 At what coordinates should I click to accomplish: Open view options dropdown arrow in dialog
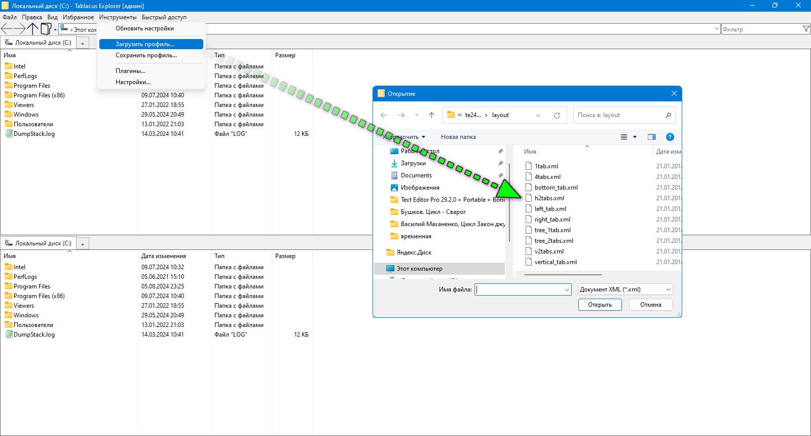tap(635, 137)
